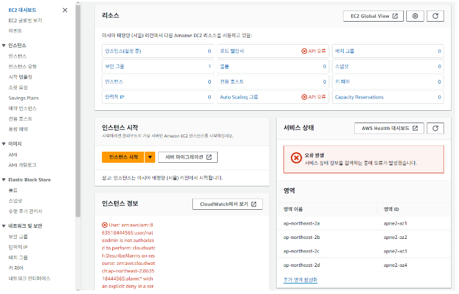Viewport: 459px width, 294px height.
Task: Open AMI 카탈로그 in sidebar
Action: click(22, 165)
